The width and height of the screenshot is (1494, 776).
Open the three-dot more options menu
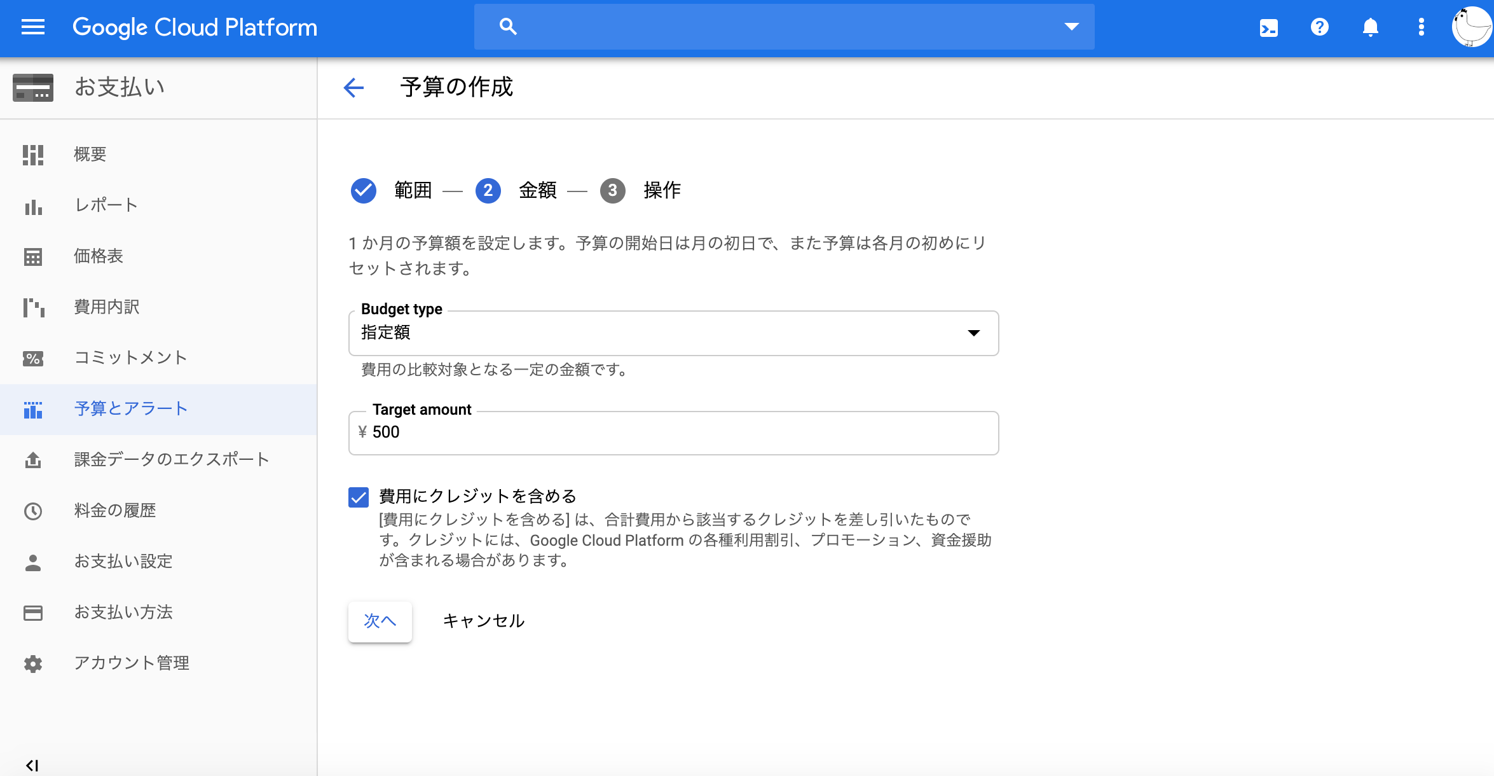point(1421,27)
